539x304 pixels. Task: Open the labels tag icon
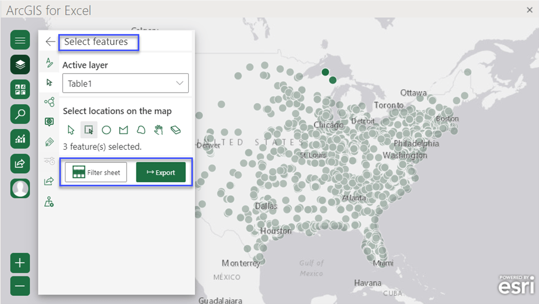(49, 142)
